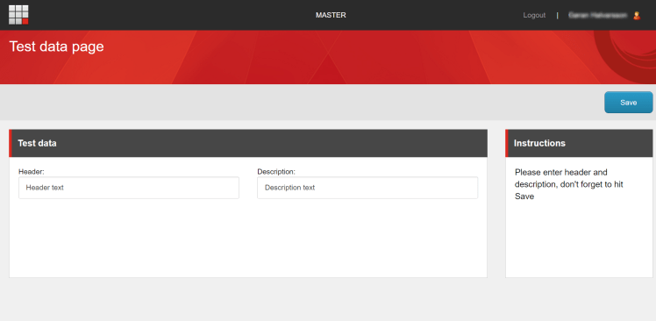Log out via the Logout link
Viewport: 656px width, 321px height.
click(534, 15)
